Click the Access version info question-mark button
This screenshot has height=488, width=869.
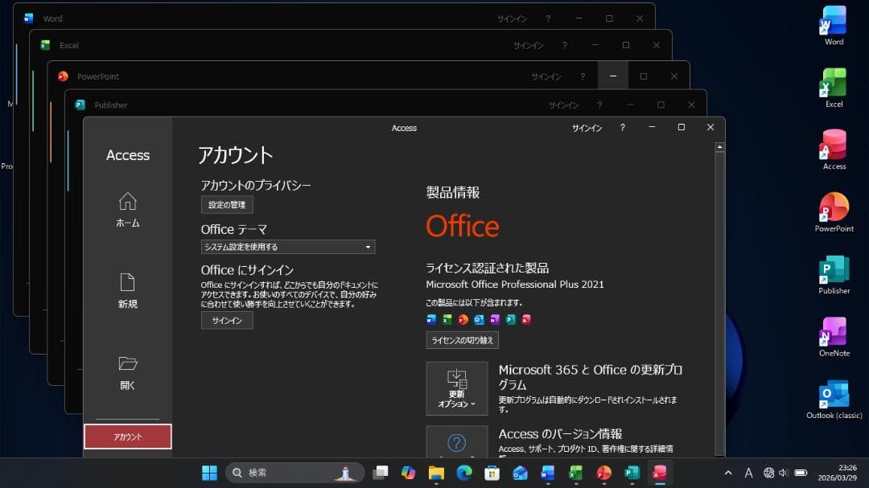click(x=457, y=442)
